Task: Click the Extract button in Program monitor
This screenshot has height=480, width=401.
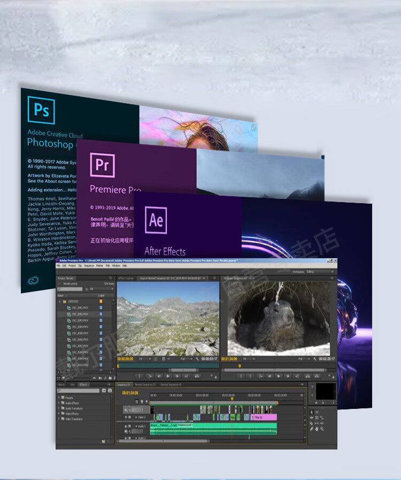Action: (x=317, y=376)
